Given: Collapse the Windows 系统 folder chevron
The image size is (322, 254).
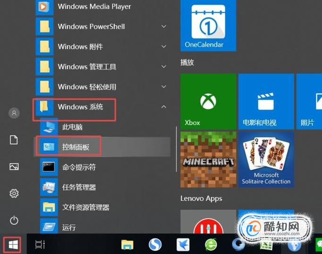Looking at the screenshot, I should 164,107.
